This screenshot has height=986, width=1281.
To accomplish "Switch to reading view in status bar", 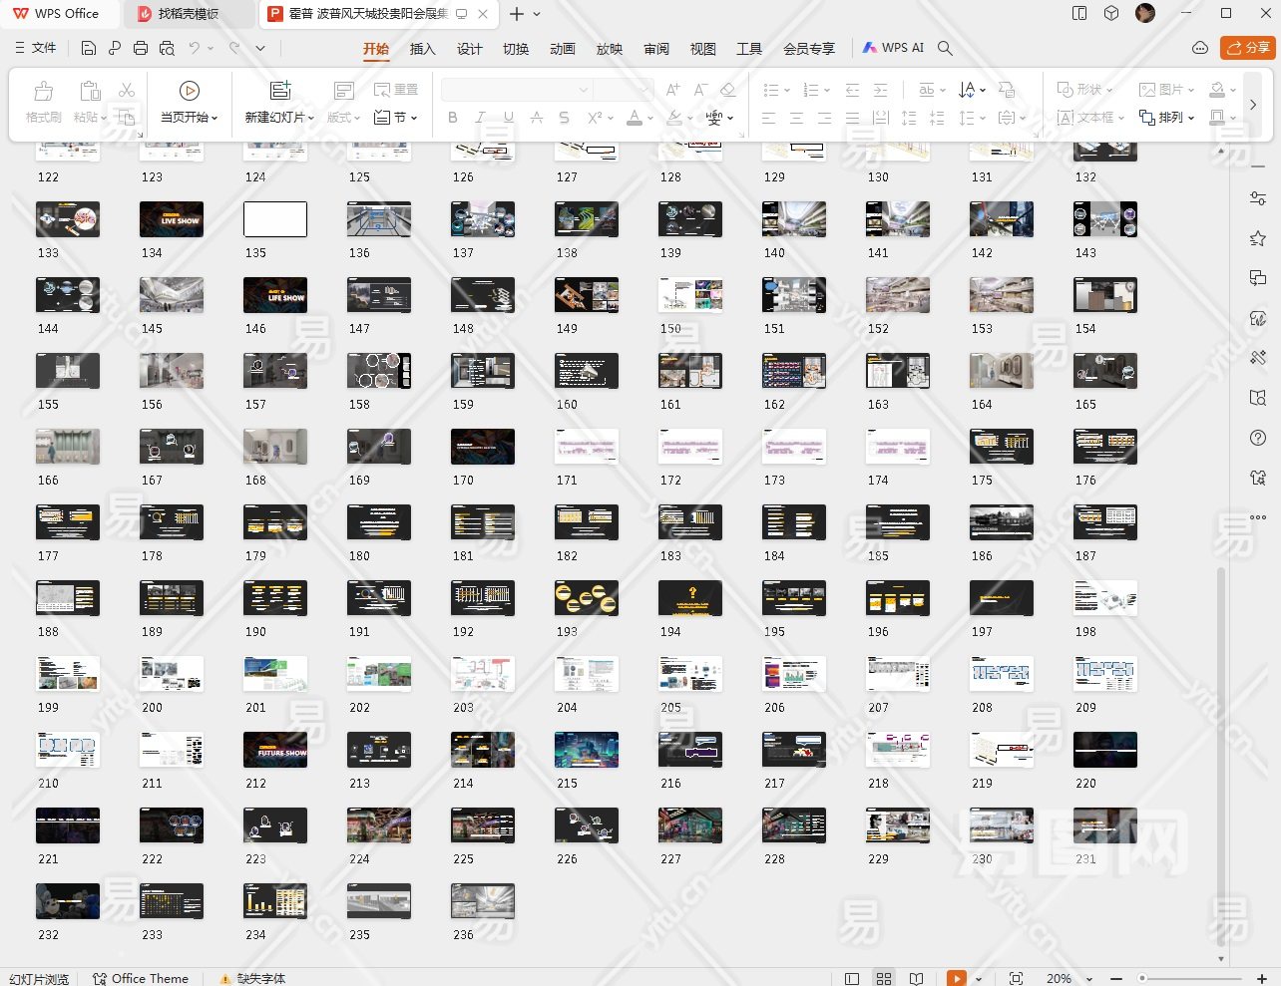I will click(x=916, y=978).
